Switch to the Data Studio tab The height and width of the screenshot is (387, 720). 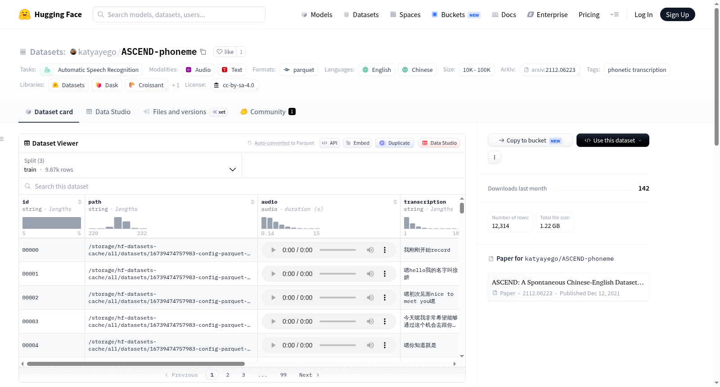tap(108, 112)
